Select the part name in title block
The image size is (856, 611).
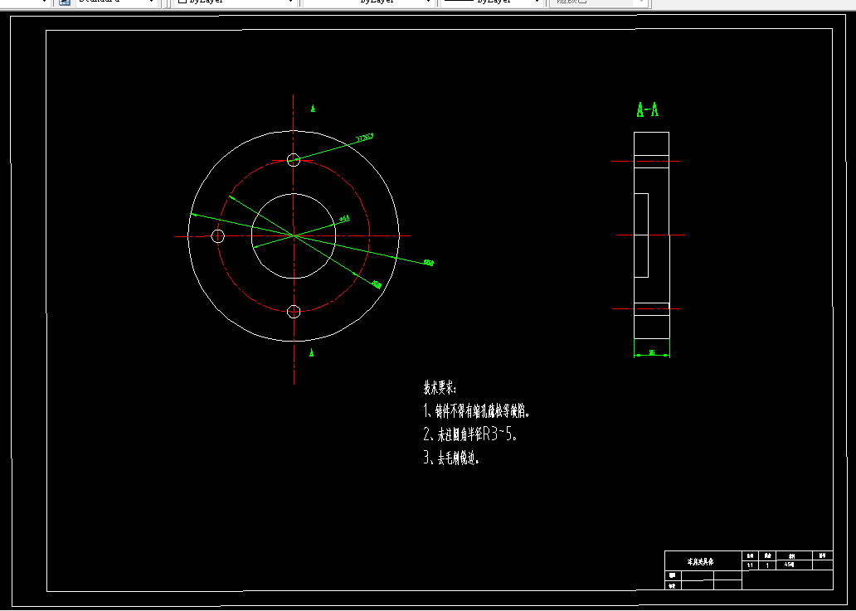(700, 561)
